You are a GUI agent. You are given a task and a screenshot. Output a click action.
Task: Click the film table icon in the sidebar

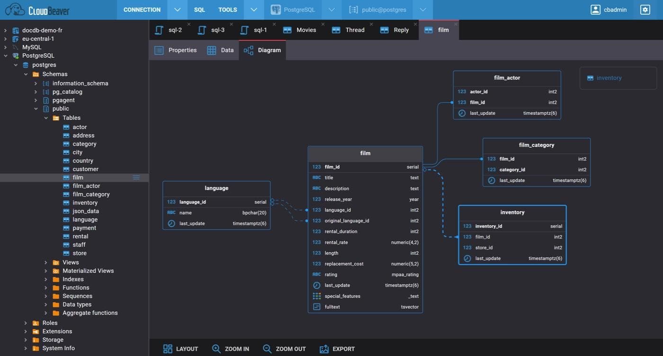65,177
